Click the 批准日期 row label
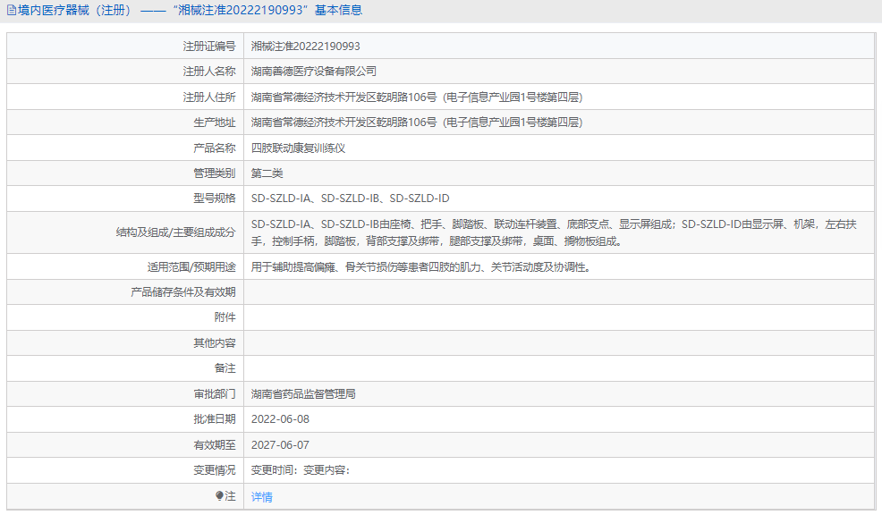The height and width of the screenshot is (515, 882). [215, 419]
